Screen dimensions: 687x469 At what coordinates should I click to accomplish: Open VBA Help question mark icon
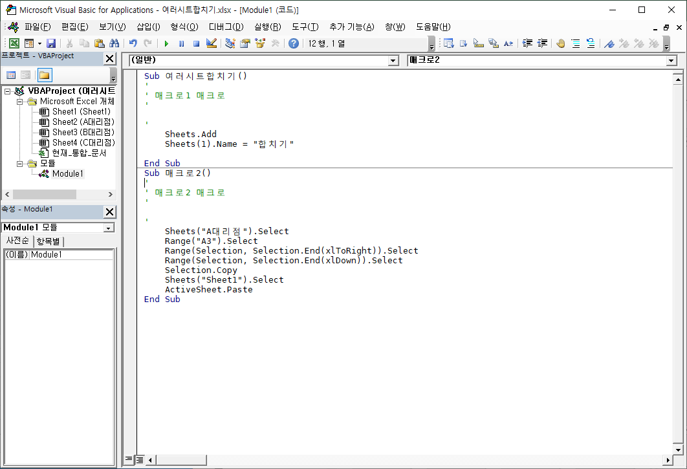click(294, 43)
